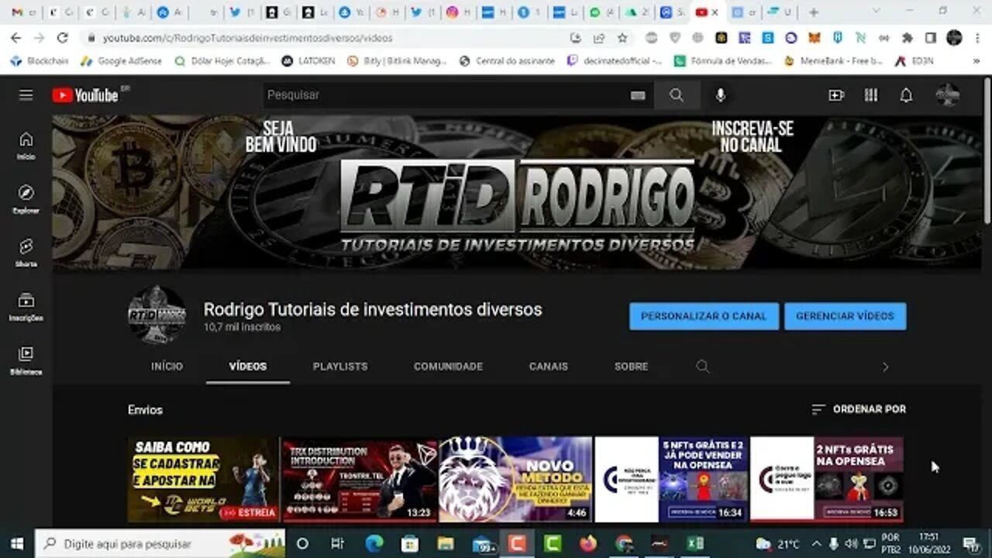992x558 pixels.
Task: Open the Chrome extensions puzzle icon
Action: (x=908, y=37)
